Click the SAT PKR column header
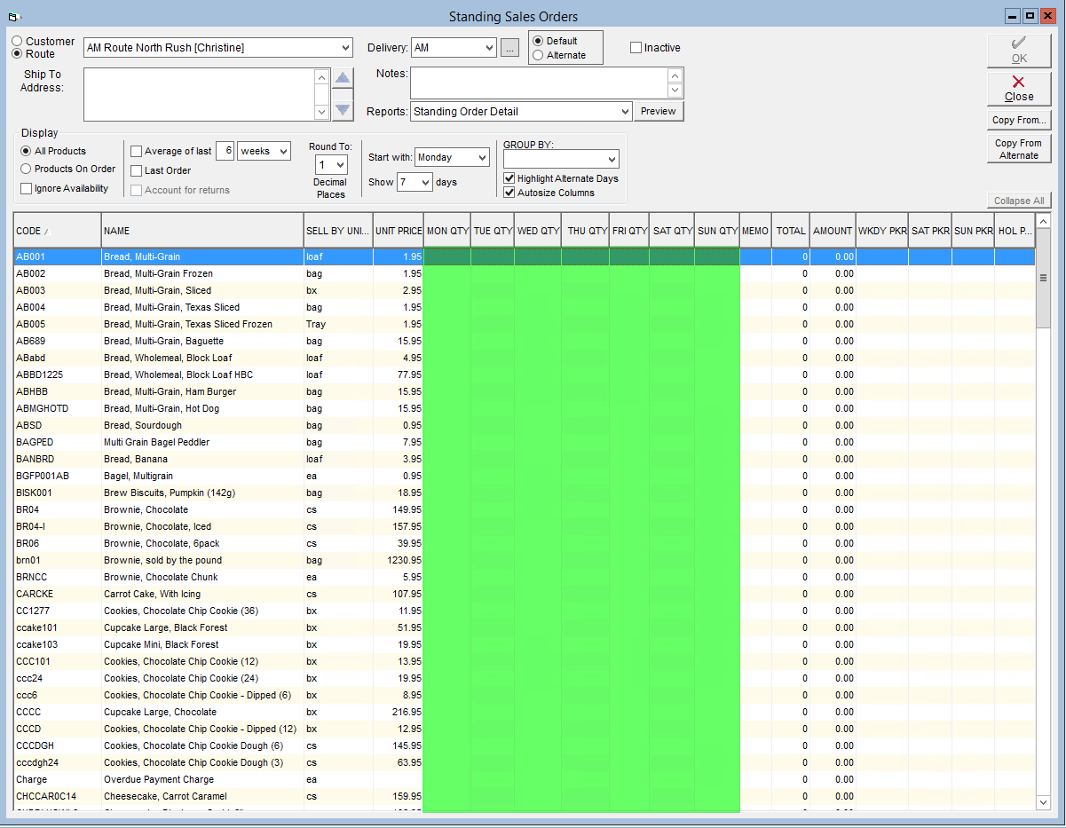The height and width of the screenshot is (828, 1066). pyautogui.click(x=930, y=231)
